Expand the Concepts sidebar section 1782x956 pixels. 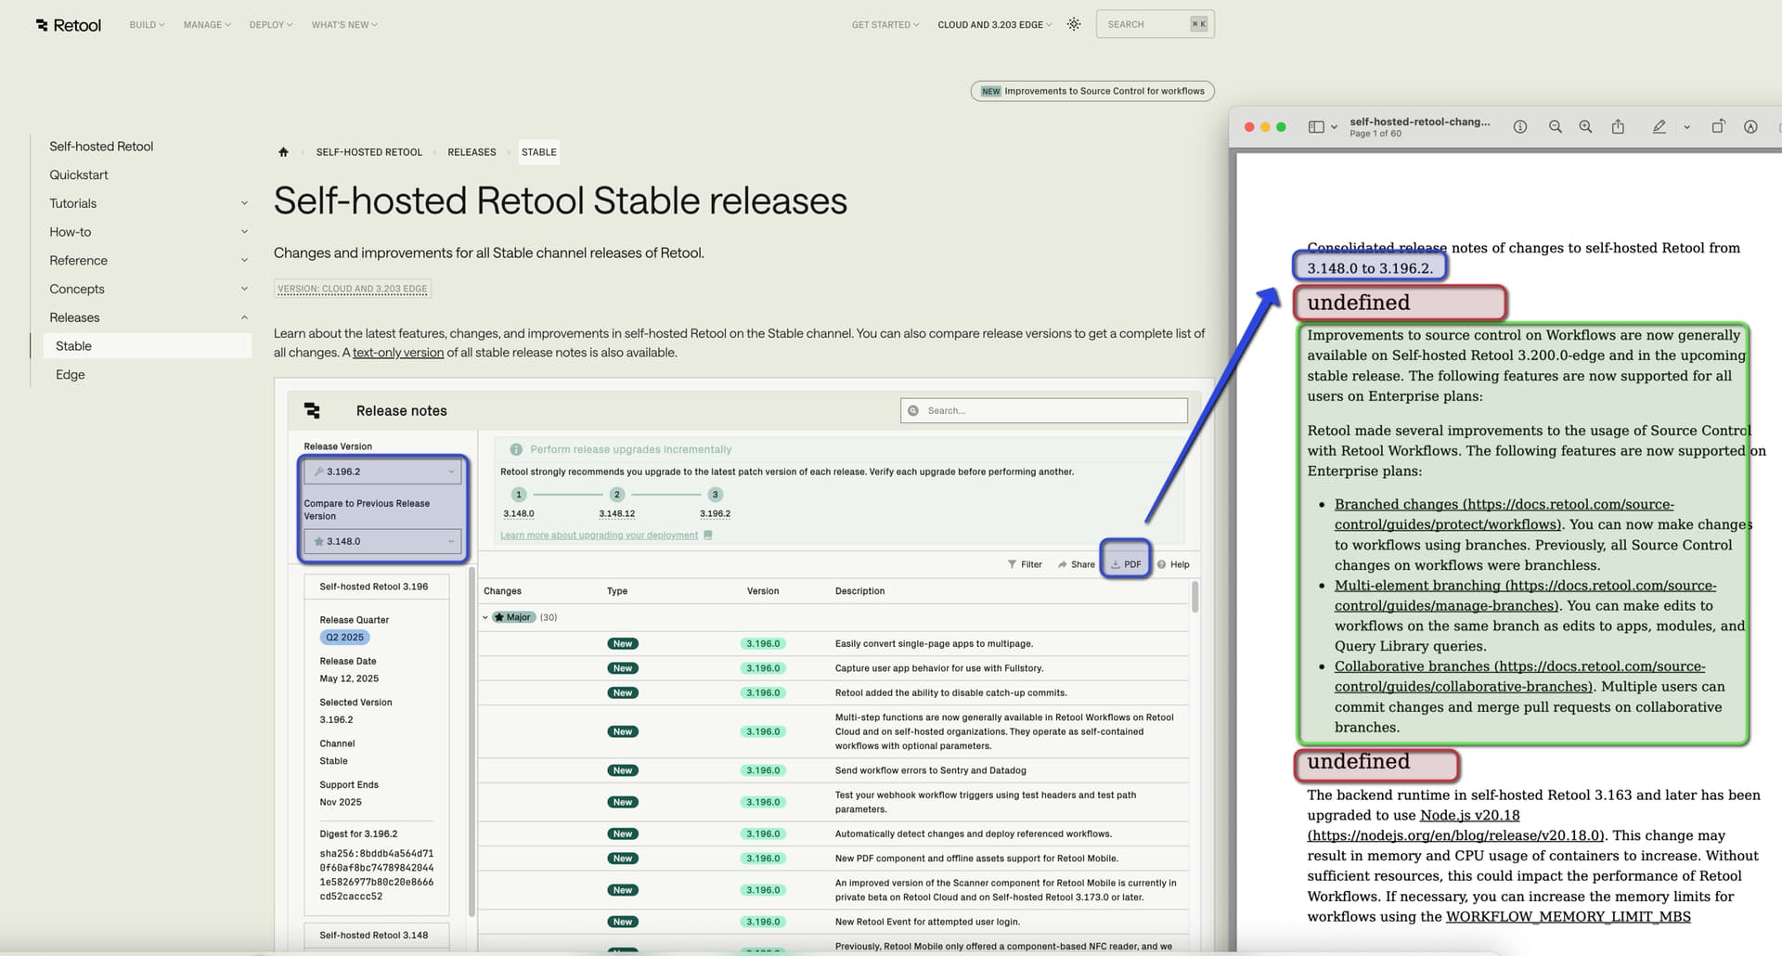pos(244,289)
